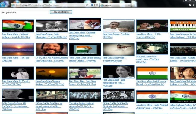The width and height of the screenshot is (196, 114).
Task: Open 'Best Short Film - Jana Gana Mana' link
Action: click(x=83, y=83)
